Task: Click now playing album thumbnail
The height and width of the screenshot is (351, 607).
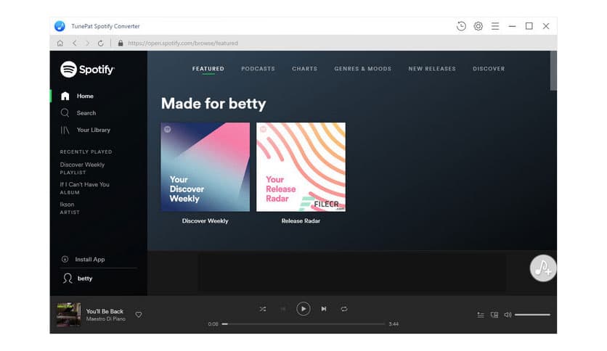Action: [x=68, y=315]
